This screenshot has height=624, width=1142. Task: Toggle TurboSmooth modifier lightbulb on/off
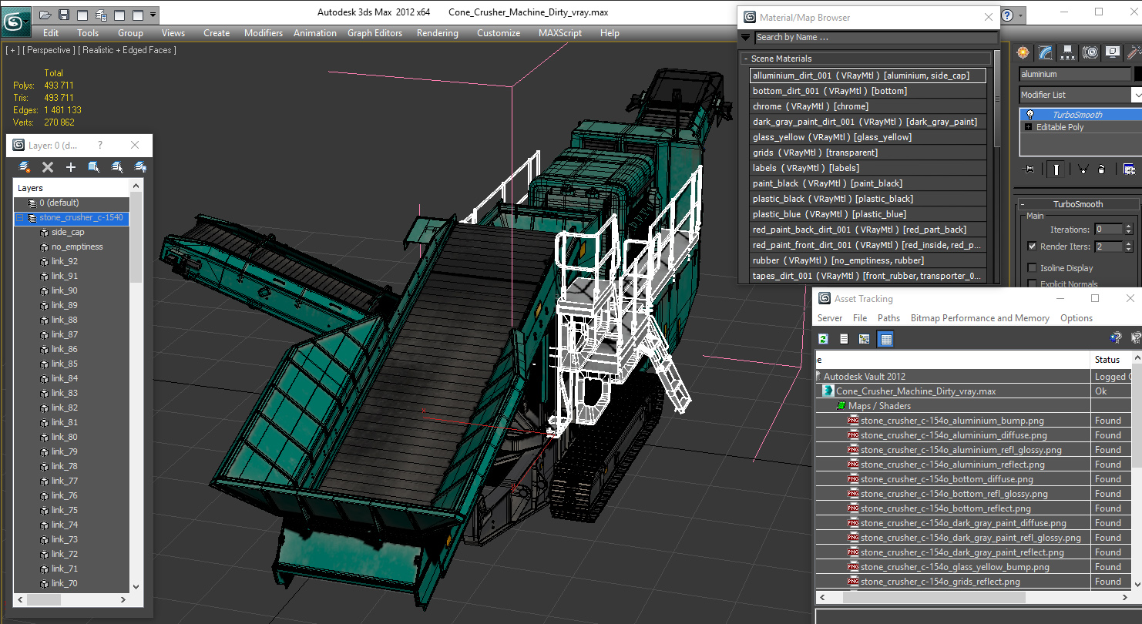[x=1029, y=115]
